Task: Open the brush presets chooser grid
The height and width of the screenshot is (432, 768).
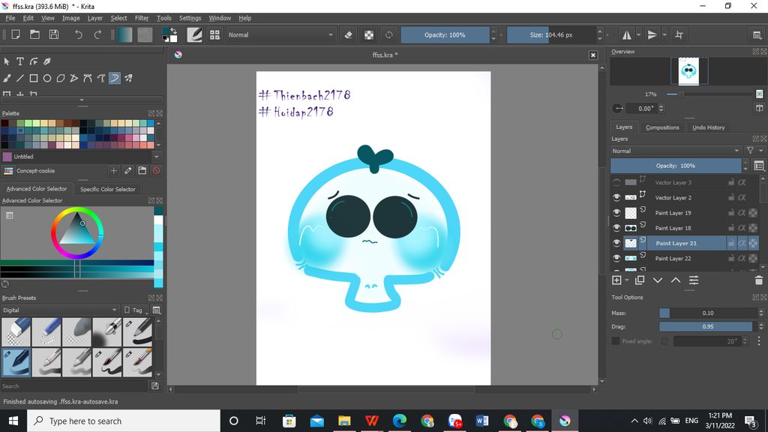Action: (214, 34)
